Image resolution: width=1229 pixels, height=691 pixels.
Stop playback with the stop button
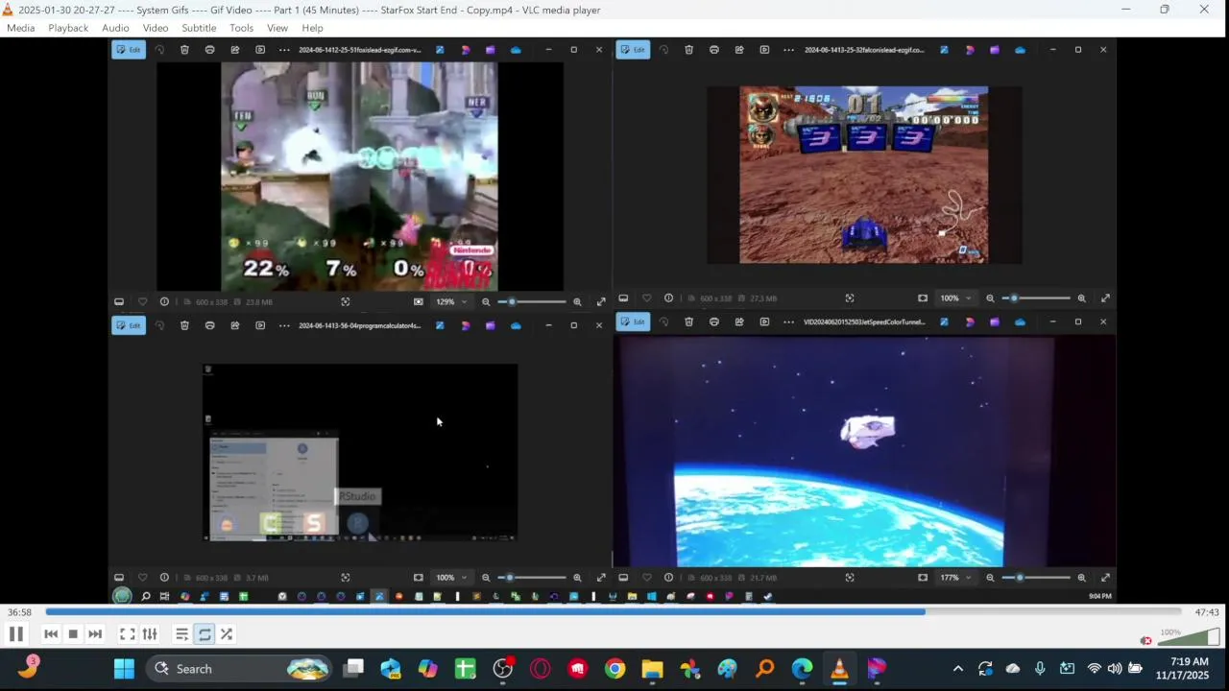(73, 634)
